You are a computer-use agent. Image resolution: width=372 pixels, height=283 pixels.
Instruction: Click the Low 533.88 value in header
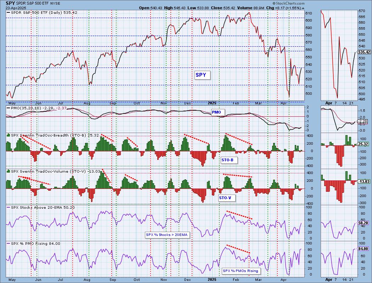pos(198,8)
